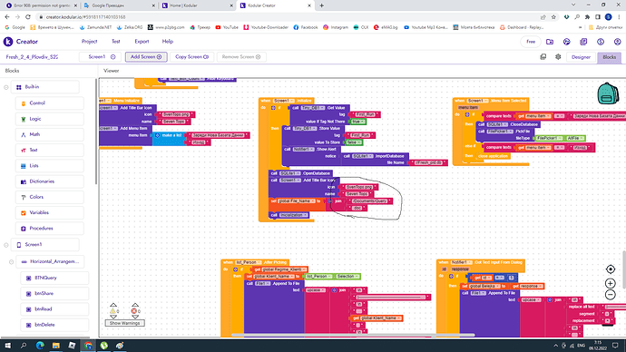Click the Show Warnings button

coord(124,323)
